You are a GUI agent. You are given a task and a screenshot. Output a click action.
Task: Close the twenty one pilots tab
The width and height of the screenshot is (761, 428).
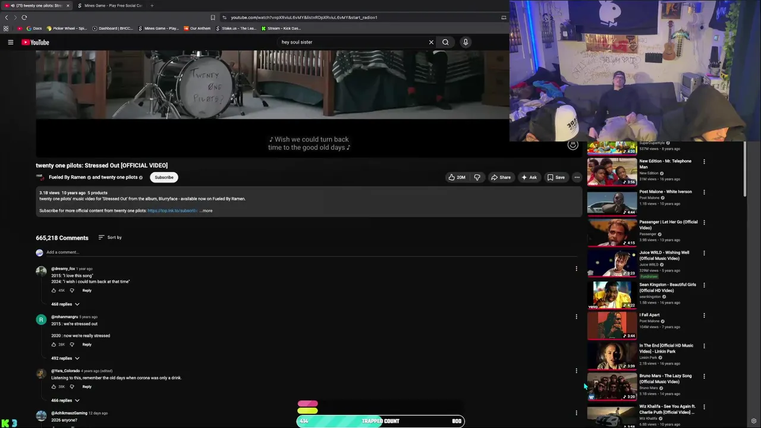coord(68,5)
